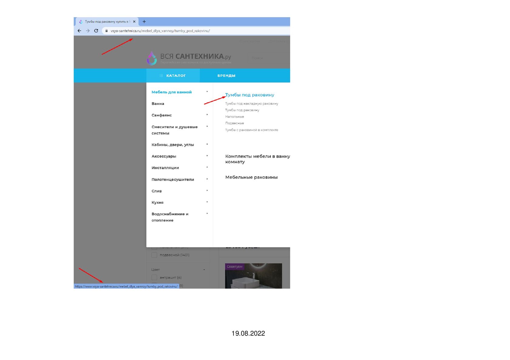
Task: Expand the 'Санфаянс' submenu arrow
Action: coord(207,115)
